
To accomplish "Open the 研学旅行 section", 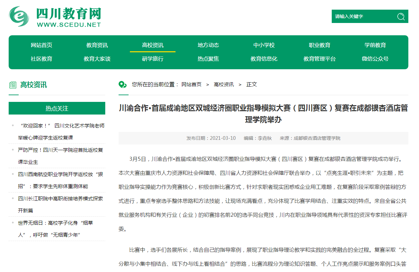I will coord(153,59).
